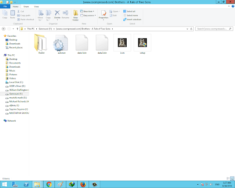
Task: Create a New folder from ribbon
Action: click(76, 15)
